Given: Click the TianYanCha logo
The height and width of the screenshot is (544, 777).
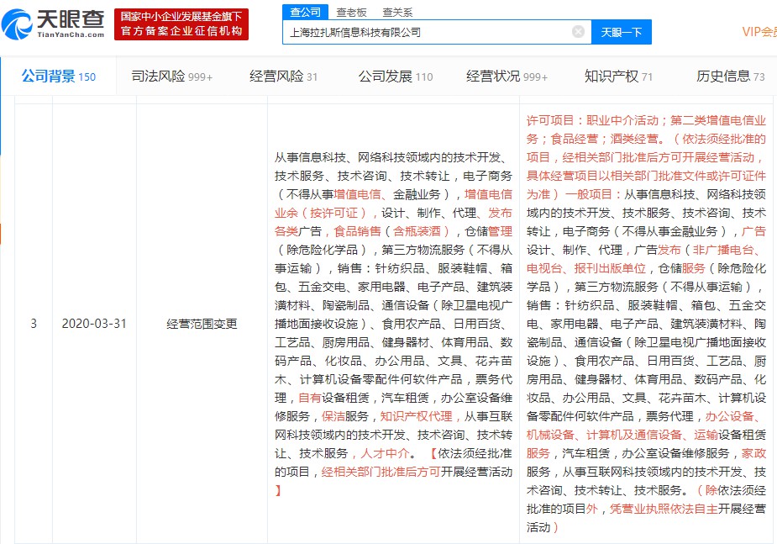Looking at the screenshot, I should tap(54, 24).
